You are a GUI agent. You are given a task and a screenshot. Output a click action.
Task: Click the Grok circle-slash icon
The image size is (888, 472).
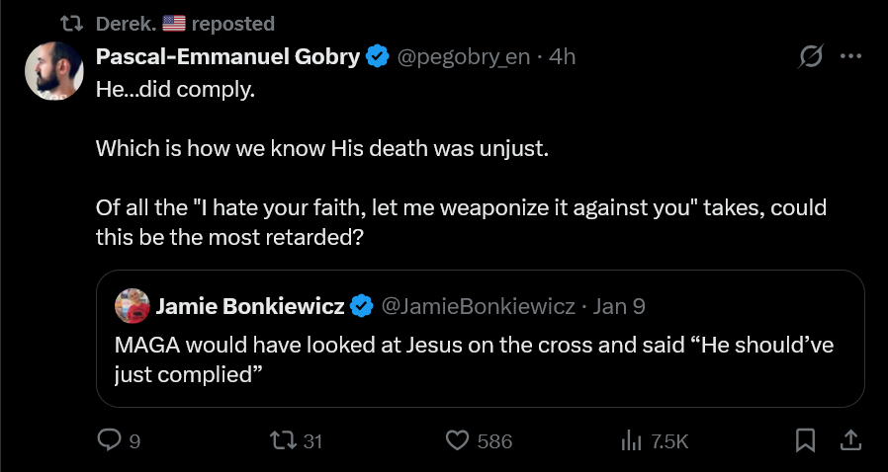tap(811, 57)
